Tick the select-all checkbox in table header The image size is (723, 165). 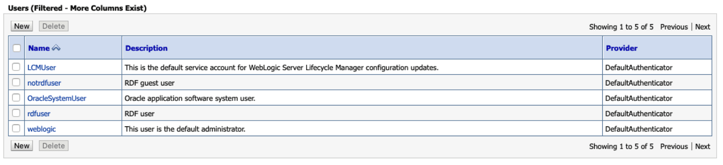tap(17, 48)
